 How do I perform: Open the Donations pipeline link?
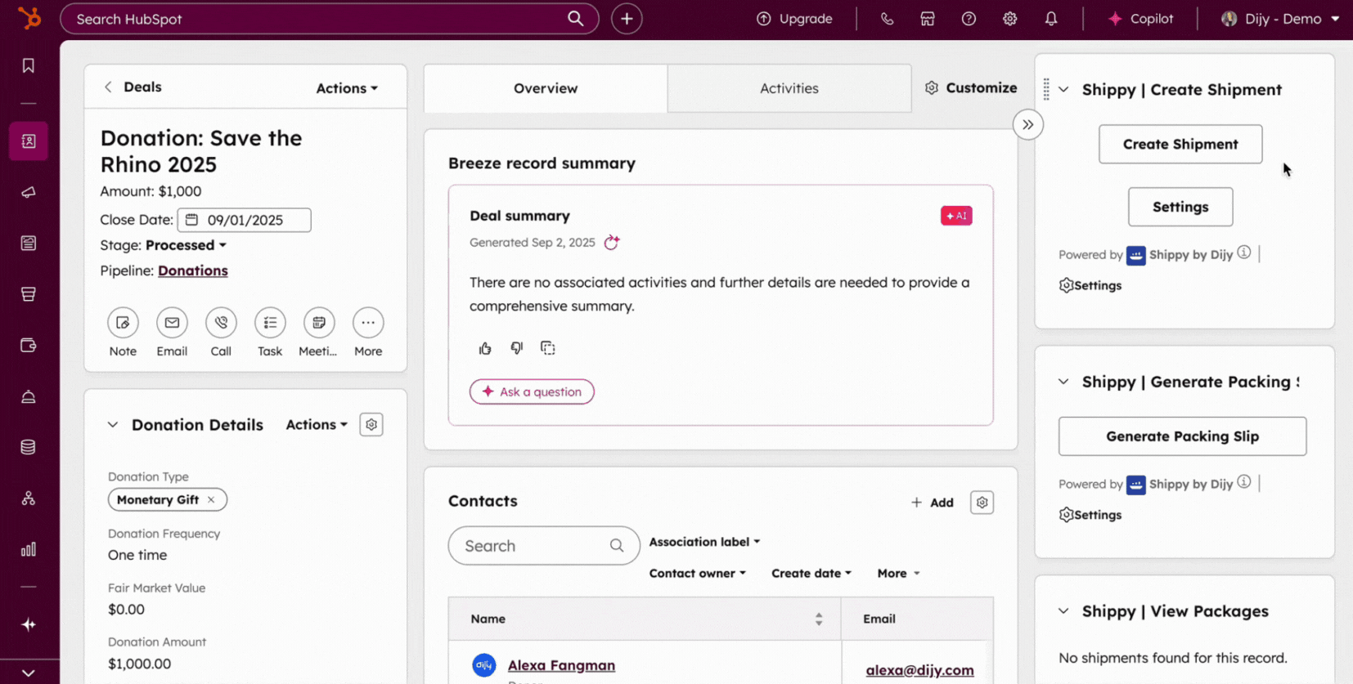[192, 270]
